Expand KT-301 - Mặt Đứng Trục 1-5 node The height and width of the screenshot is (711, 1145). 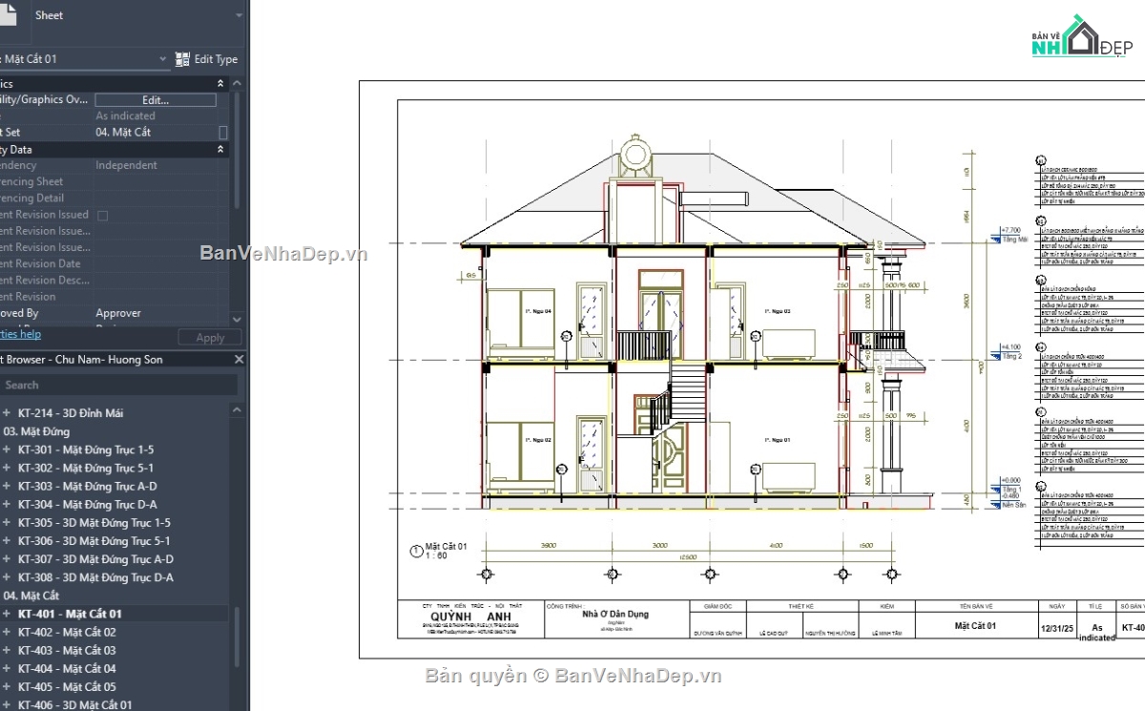click(7, 450)
